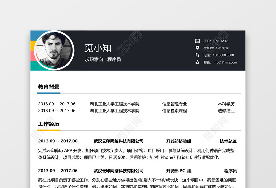This screenshot has height=188, width=276.
Task: Select phone number 138 8888 8888
Action: (223, 55)
